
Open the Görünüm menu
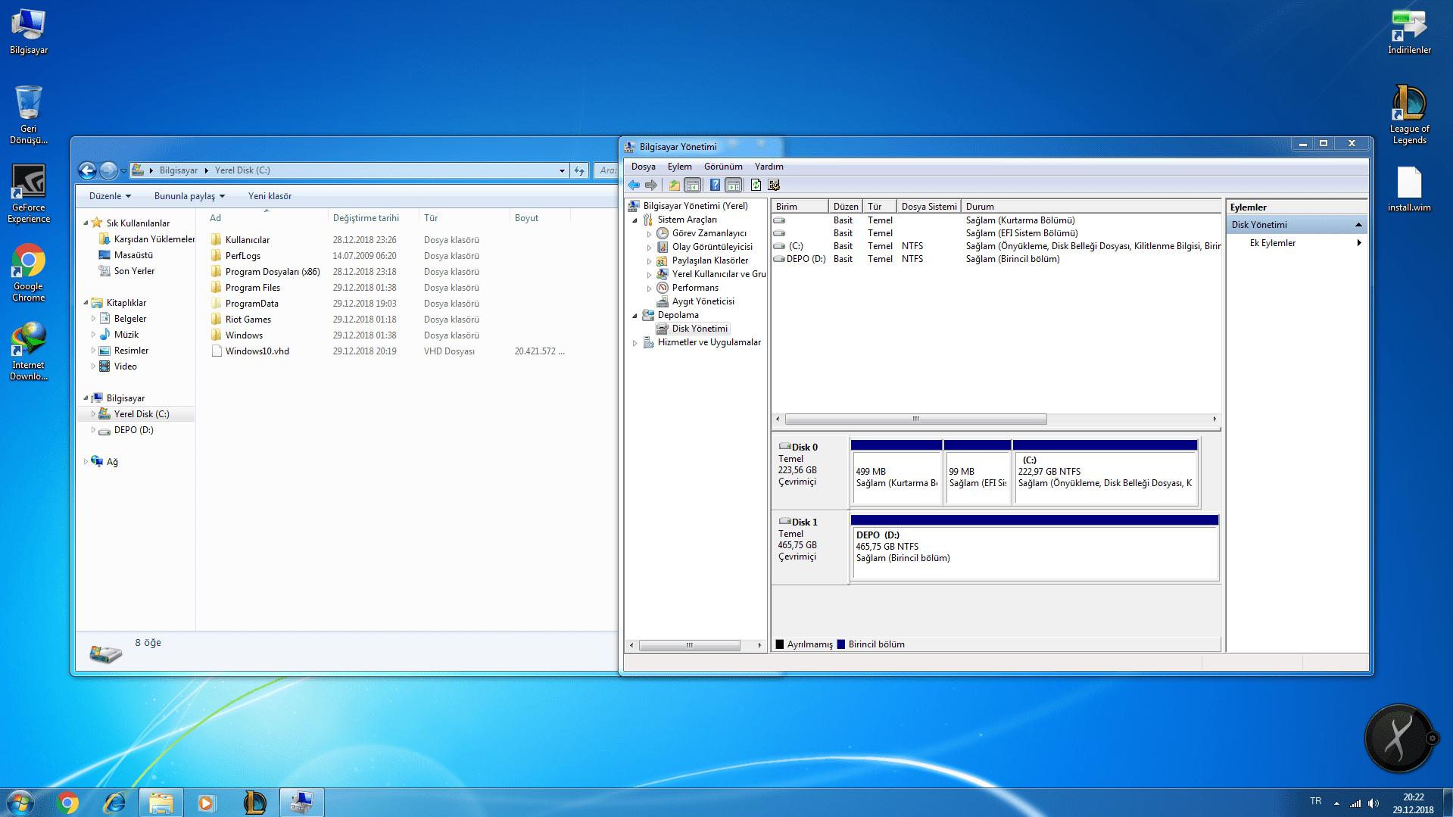[722, 167]
